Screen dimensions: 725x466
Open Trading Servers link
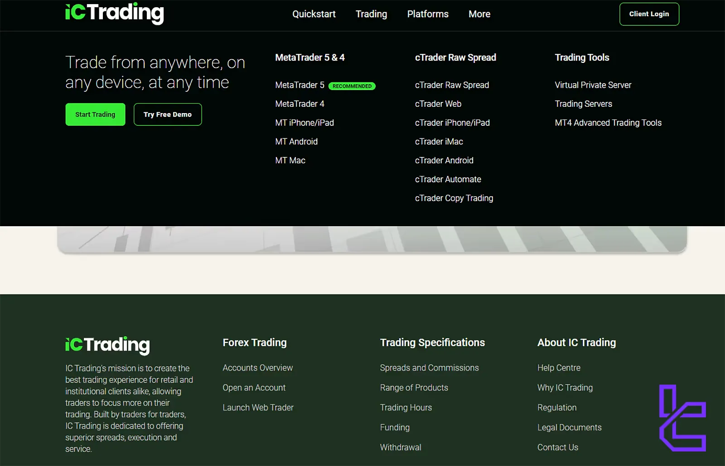(583, 104)
